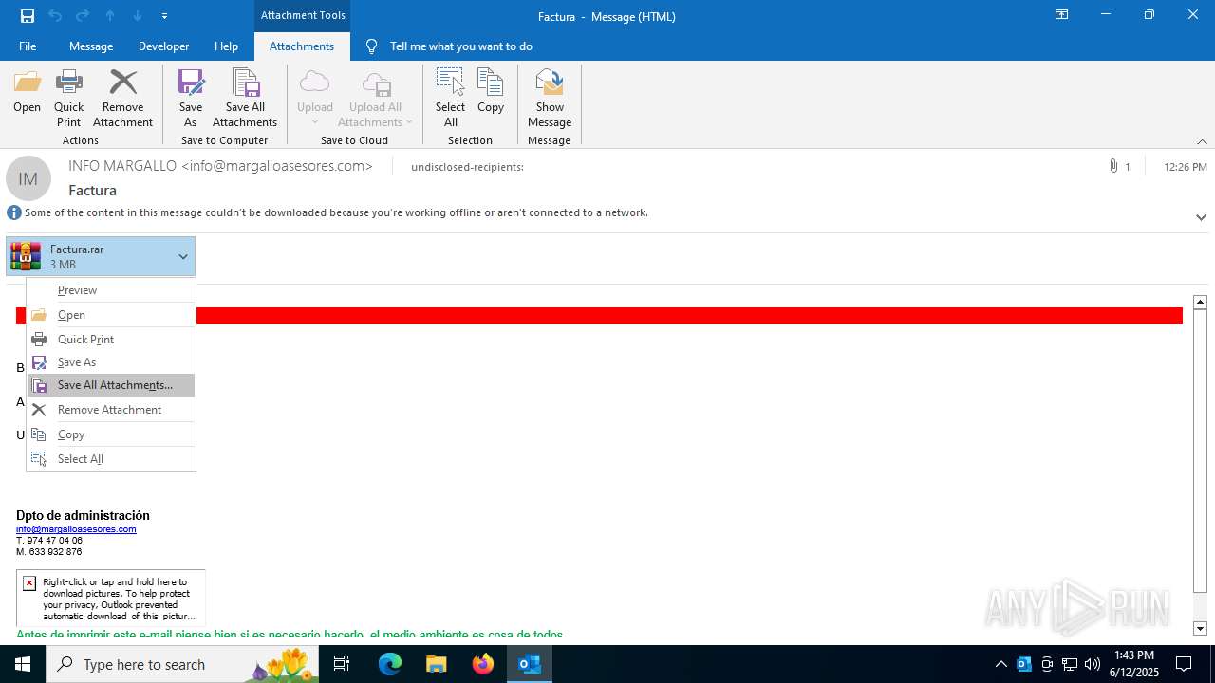The height and width of the screenshot is (683, 1215).
Task: Click Save All Attachments in the ribbon
Action: (x=245, y=98)
